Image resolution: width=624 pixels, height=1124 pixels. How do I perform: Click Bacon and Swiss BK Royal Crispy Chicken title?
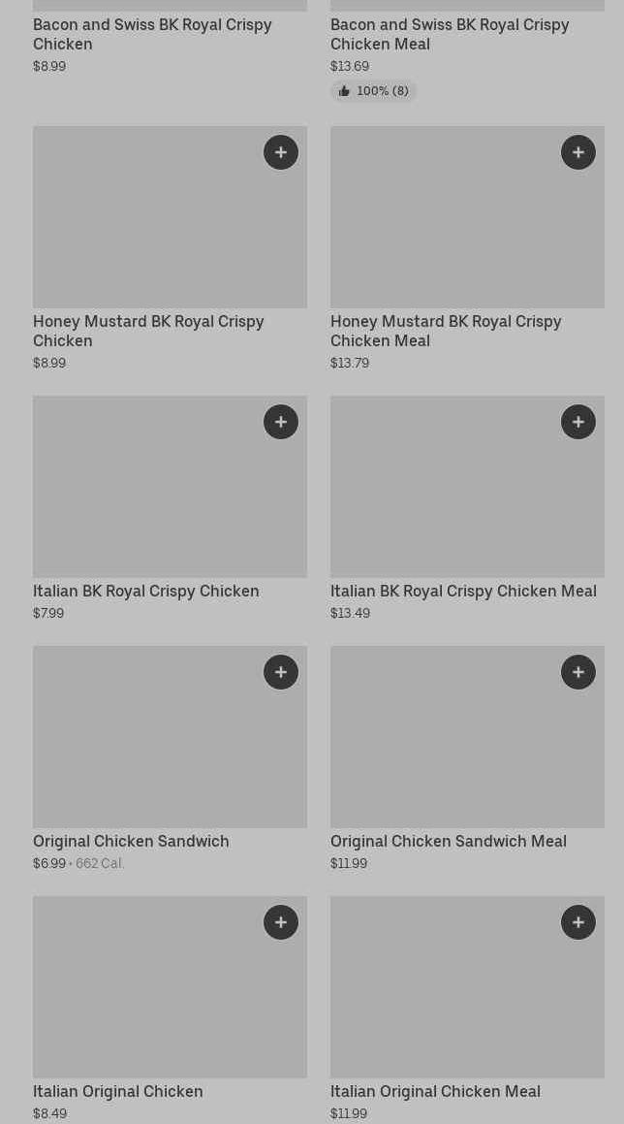(152, 34)
